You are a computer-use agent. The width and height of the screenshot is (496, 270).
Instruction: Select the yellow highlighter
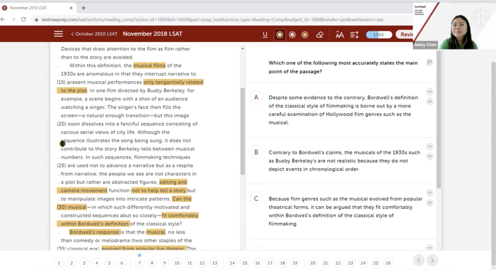pyautogui.click(x=280, y=35)
